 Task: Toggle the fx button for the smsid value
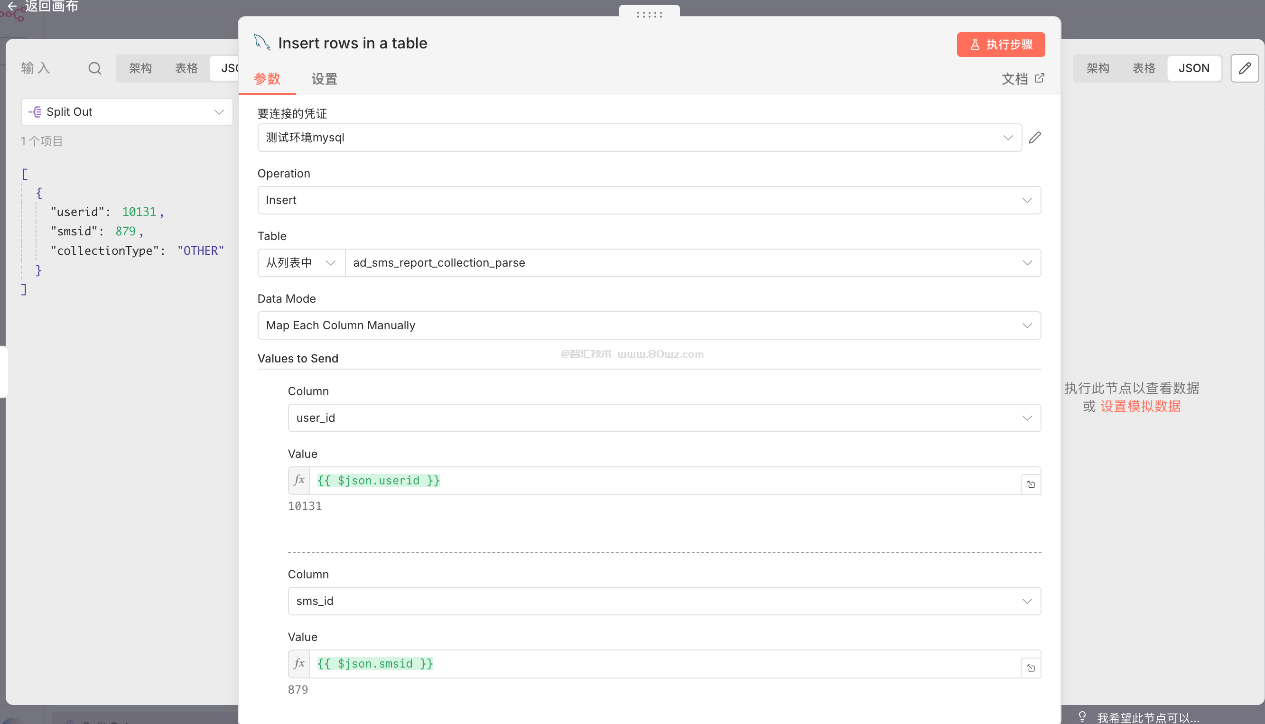click(299, 663)
